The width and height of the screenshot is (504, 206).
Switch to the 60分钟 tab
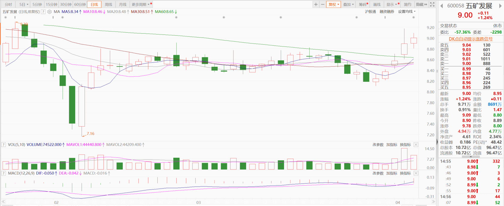coord(80,4)
